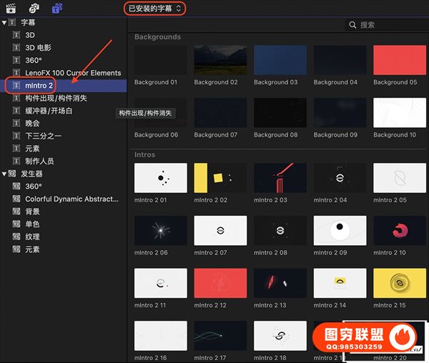Click the Titles and Generators sidebar icon
Screen dimensions: 429x363
[56, 9]
